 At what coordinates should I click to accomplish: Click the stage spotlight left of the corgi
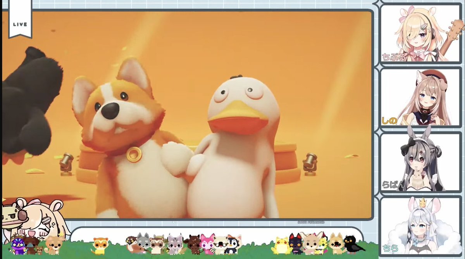pyautogui.click(x=66, y=164)
